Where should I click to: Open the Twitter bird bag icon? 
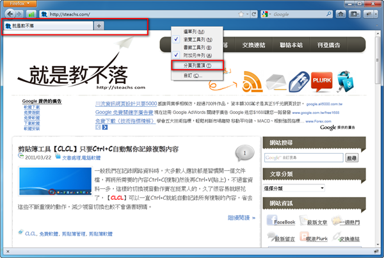click(x=345, y=81)
